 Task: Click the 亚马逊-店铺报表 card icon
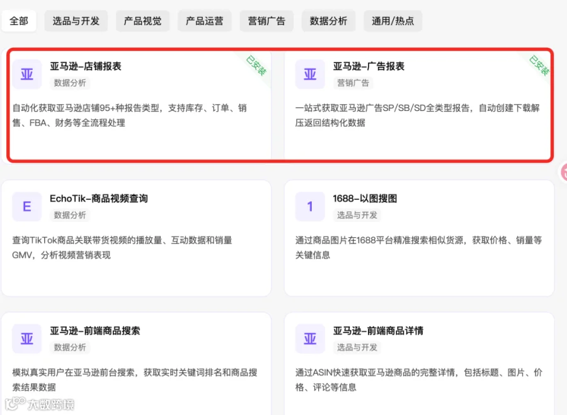[27, 74]
